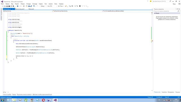Open the Отладка menu

28,4
